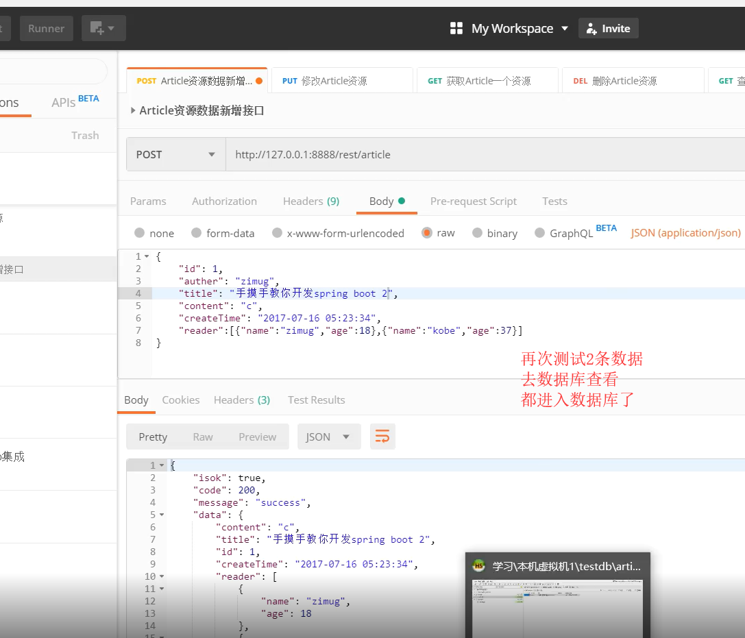
Task: Open Pre-request Script tab
Action: click(x=473, y=201)
